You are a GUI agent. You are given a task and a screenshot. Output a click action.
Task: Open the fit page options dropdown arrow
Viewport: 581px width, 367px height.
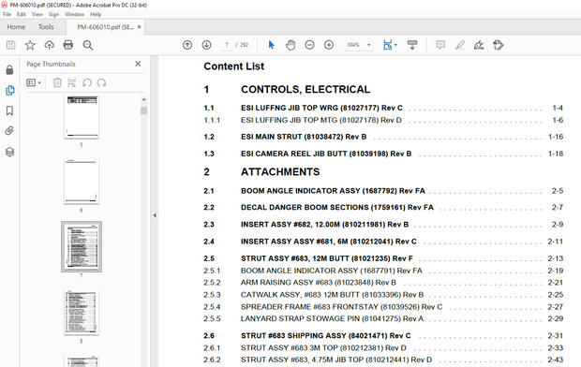tap(395, 45)
